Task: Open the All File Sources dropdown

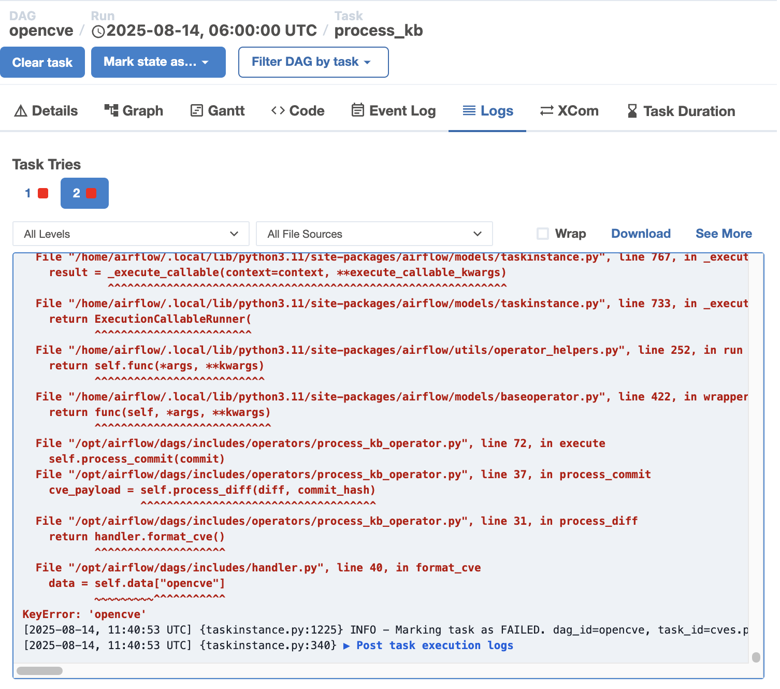Action: [374, 234]
